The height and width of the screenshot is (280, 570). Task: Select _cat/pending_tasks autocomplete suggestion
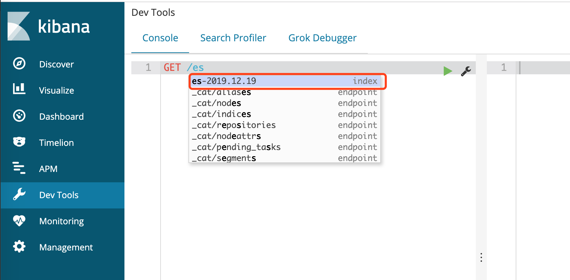[285, 147]
